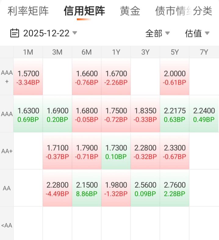Click the <AA row label

click(7, 225)
